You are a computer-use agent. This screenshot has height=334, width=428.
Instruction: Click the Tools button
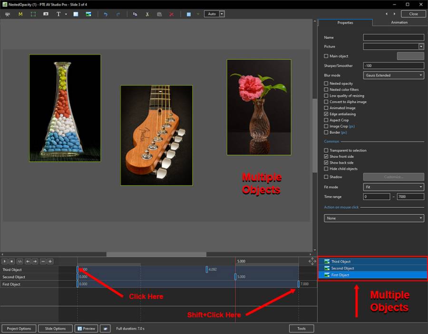point(302,328)
